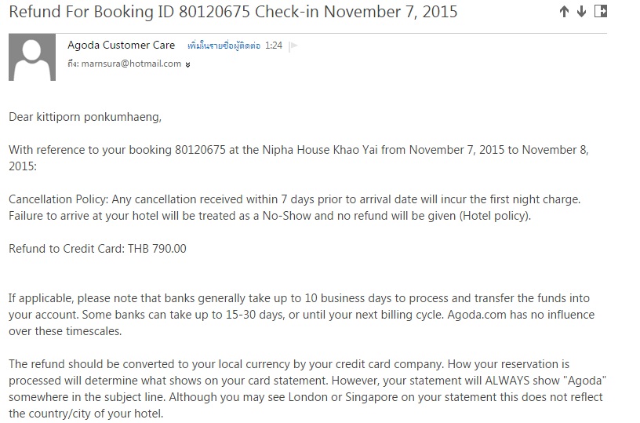Click the Refund to Credit Card amount line

[x=97, y=249]
